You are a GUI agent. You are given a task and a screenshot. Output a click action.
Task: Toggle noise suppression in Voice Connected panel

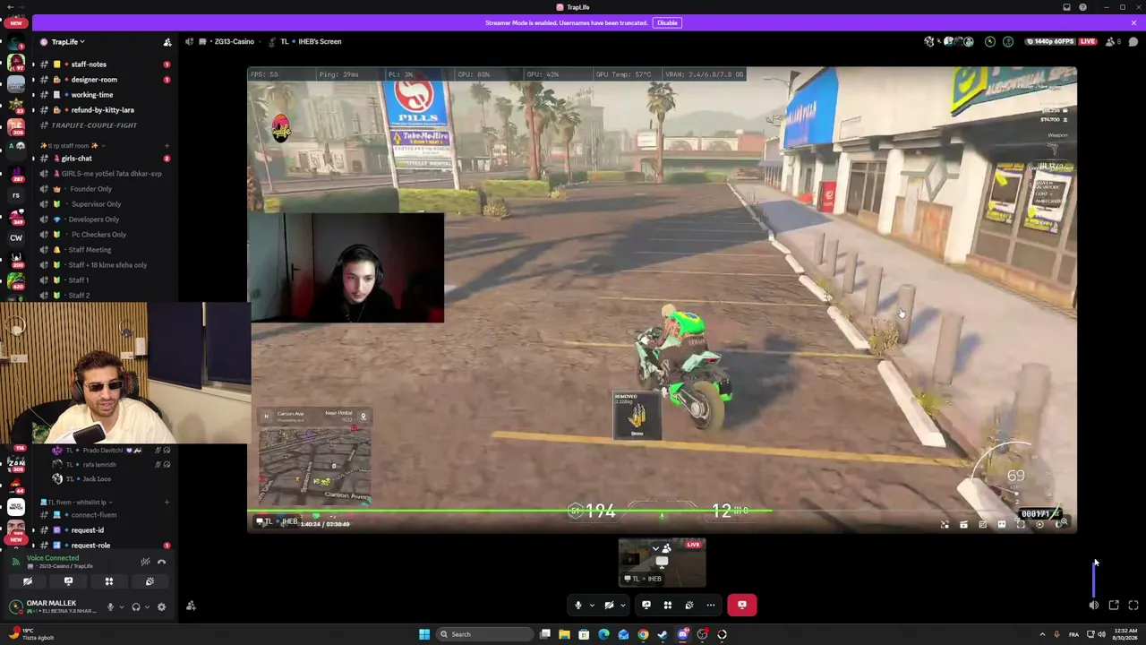145,562
